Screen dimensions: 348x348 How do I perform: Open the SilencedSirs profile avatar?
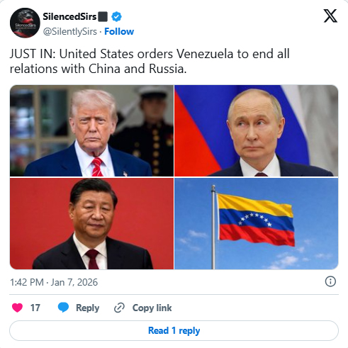[x=25, y=23]
